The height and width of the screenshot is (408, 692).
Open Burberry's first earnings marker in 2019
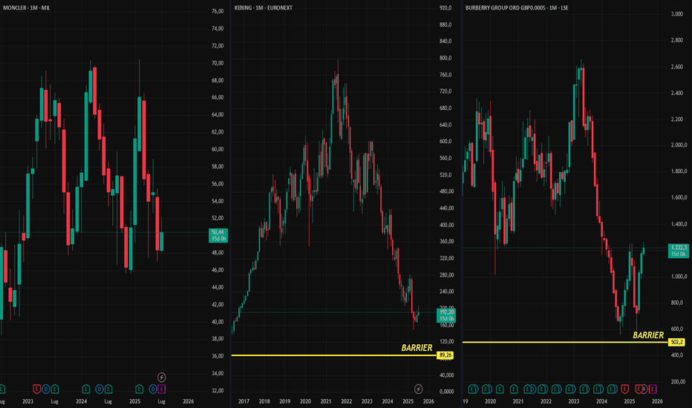(471, 389)
